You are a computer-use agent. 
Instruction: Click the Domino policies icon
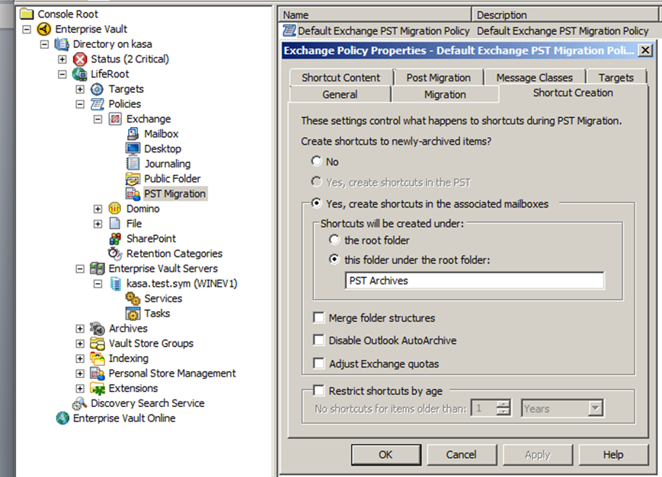tap(115, 208)
